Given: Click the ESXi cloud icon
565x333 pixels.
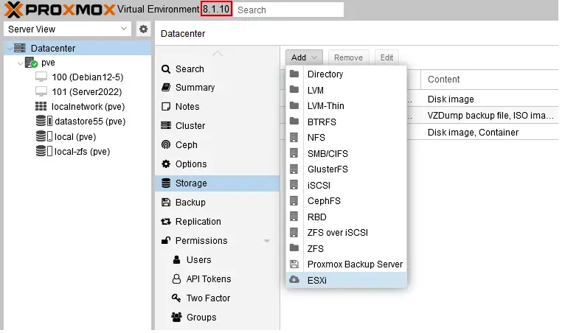Looking at the screenshot, I should (294, 279).
